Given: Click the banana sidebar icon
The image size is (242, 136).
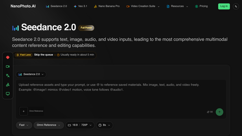Looking at the screenshot, I should click(8, 85).
